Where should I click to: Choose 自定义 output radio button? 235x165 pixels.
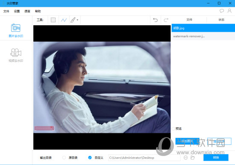(90, 158)
